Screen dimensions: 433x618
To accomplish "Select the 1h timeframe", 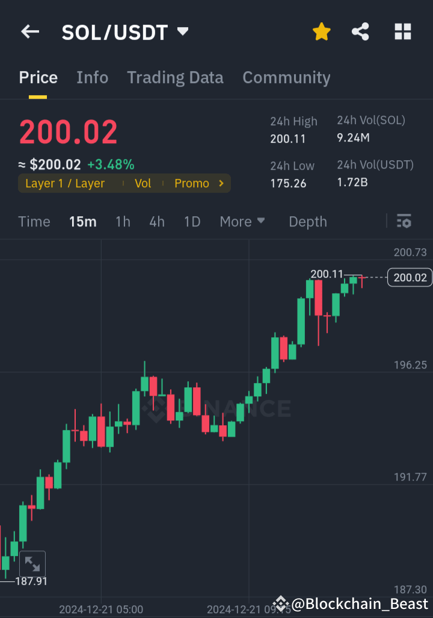I will (123, 222).
